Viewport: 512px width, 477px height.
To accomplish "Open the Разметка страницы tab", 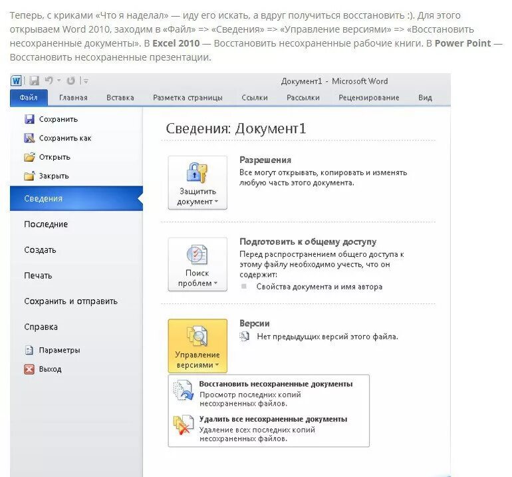I will click(188, 98).
